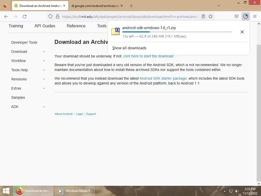
Task: Open the ADK sidebar item
Action: (x=15, y=107)
